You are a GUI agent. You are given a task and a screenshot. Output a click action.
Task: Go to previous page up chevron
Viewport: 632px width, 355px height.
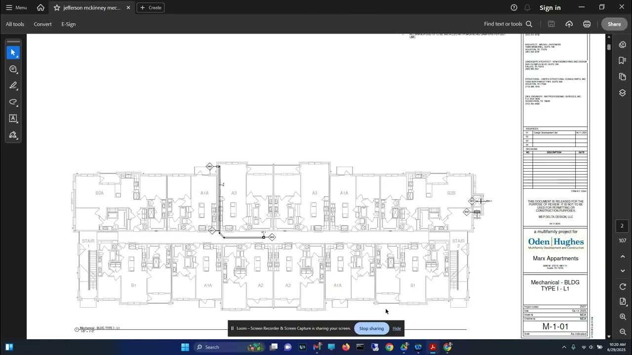pos(622,256)
